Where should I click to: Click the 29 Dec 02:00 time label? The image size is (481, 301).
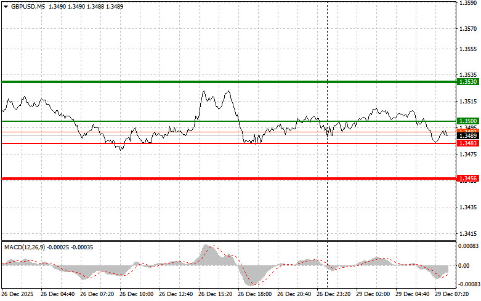373,294
